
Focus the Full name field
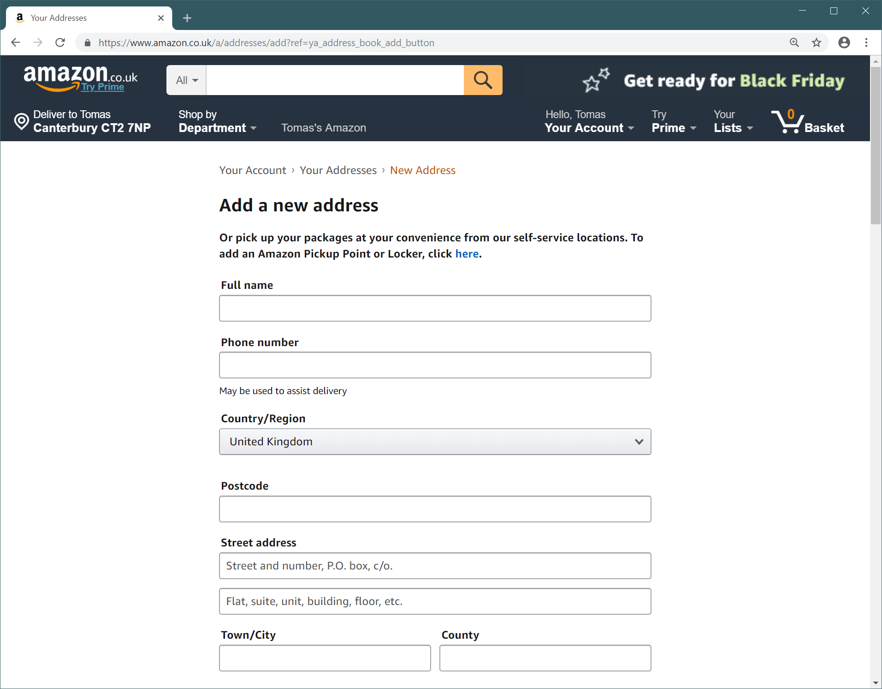435,308
